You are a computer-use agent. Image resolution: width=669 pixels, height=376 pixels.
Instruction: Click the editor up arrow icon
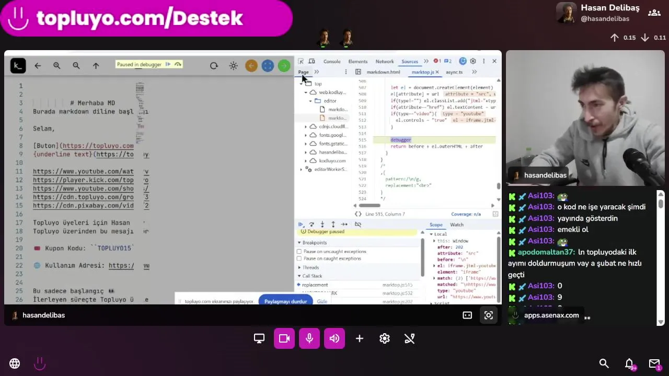coord(96,66)
